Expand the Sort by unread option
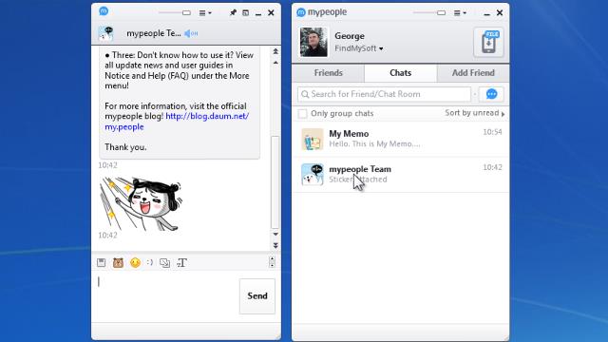Viewport: 608px width, 342px height. pyautogui.click(x=475, y=113)
